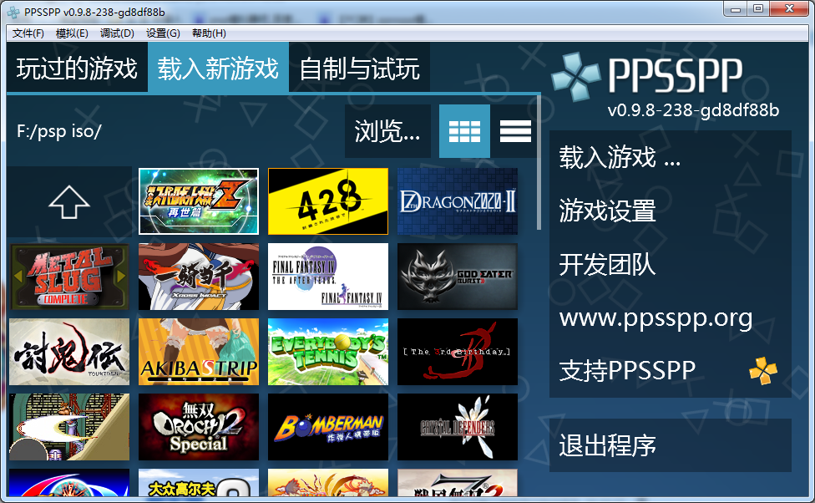
Task: Open the 大众高尔夫 golf game
Action: pyautogui.click(x=199, y=482)
